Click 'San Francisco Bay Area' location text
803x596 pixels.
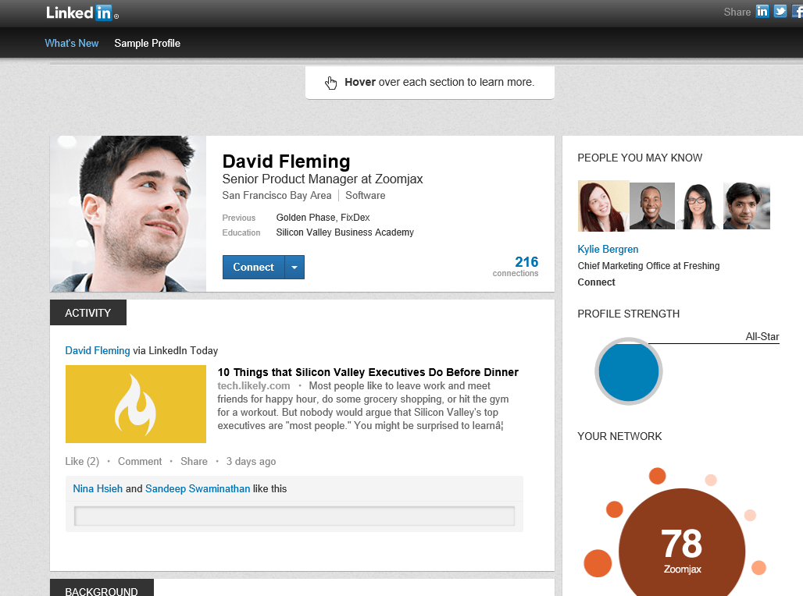point(277,196)
